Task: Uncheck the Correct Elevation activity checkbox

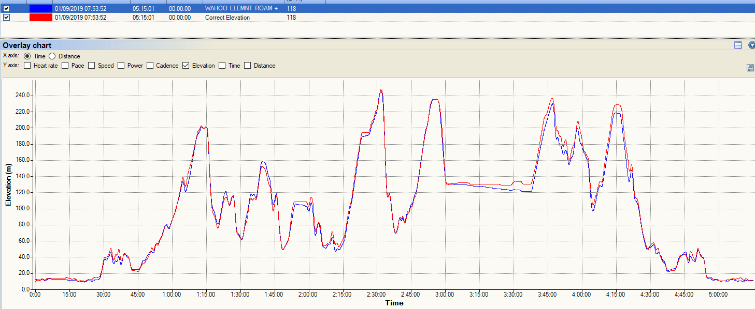Action: click(7, 18)
